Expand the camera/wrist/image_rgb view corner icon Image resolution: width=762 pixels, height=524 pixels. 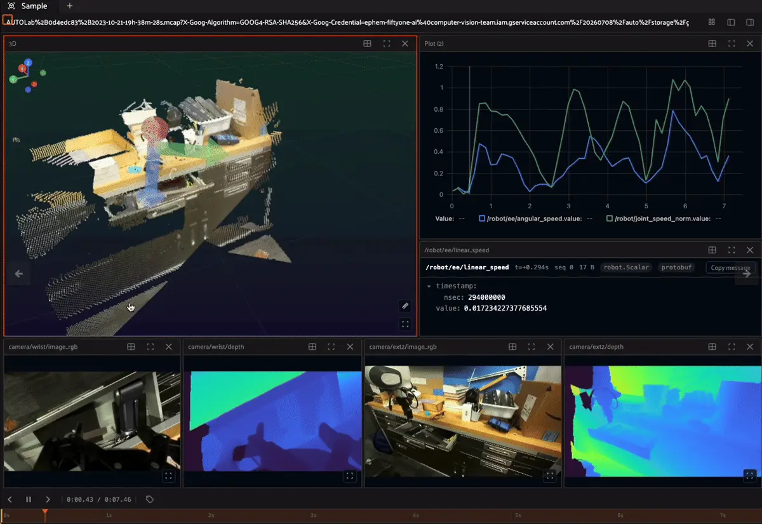point(168,475)
